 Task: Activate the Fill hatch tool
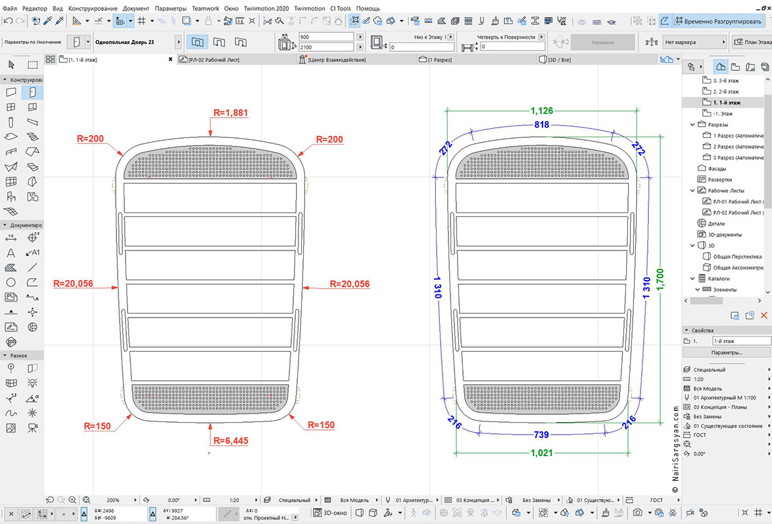click(11, 268)
